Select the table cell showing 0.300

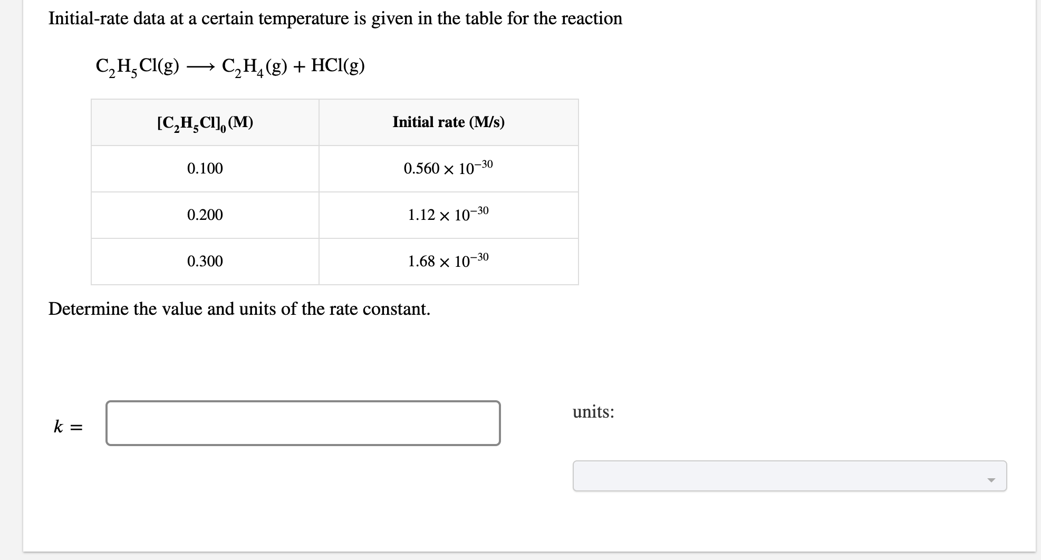pos(205,262)
